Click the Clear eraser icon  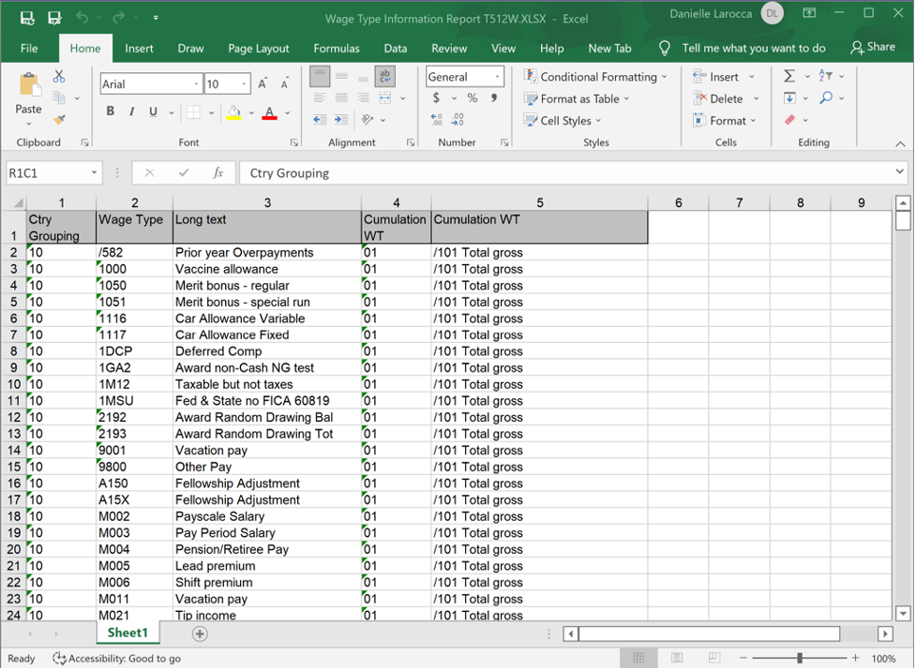pos(790,120)
